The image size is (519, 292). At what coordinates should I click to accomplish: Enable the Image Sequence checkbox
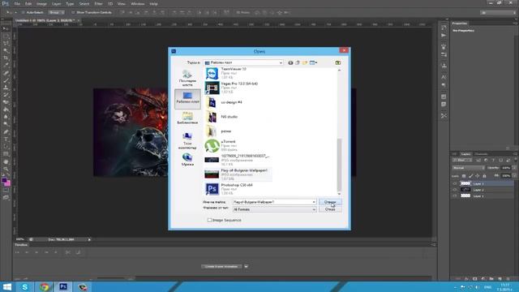[209, 220]
